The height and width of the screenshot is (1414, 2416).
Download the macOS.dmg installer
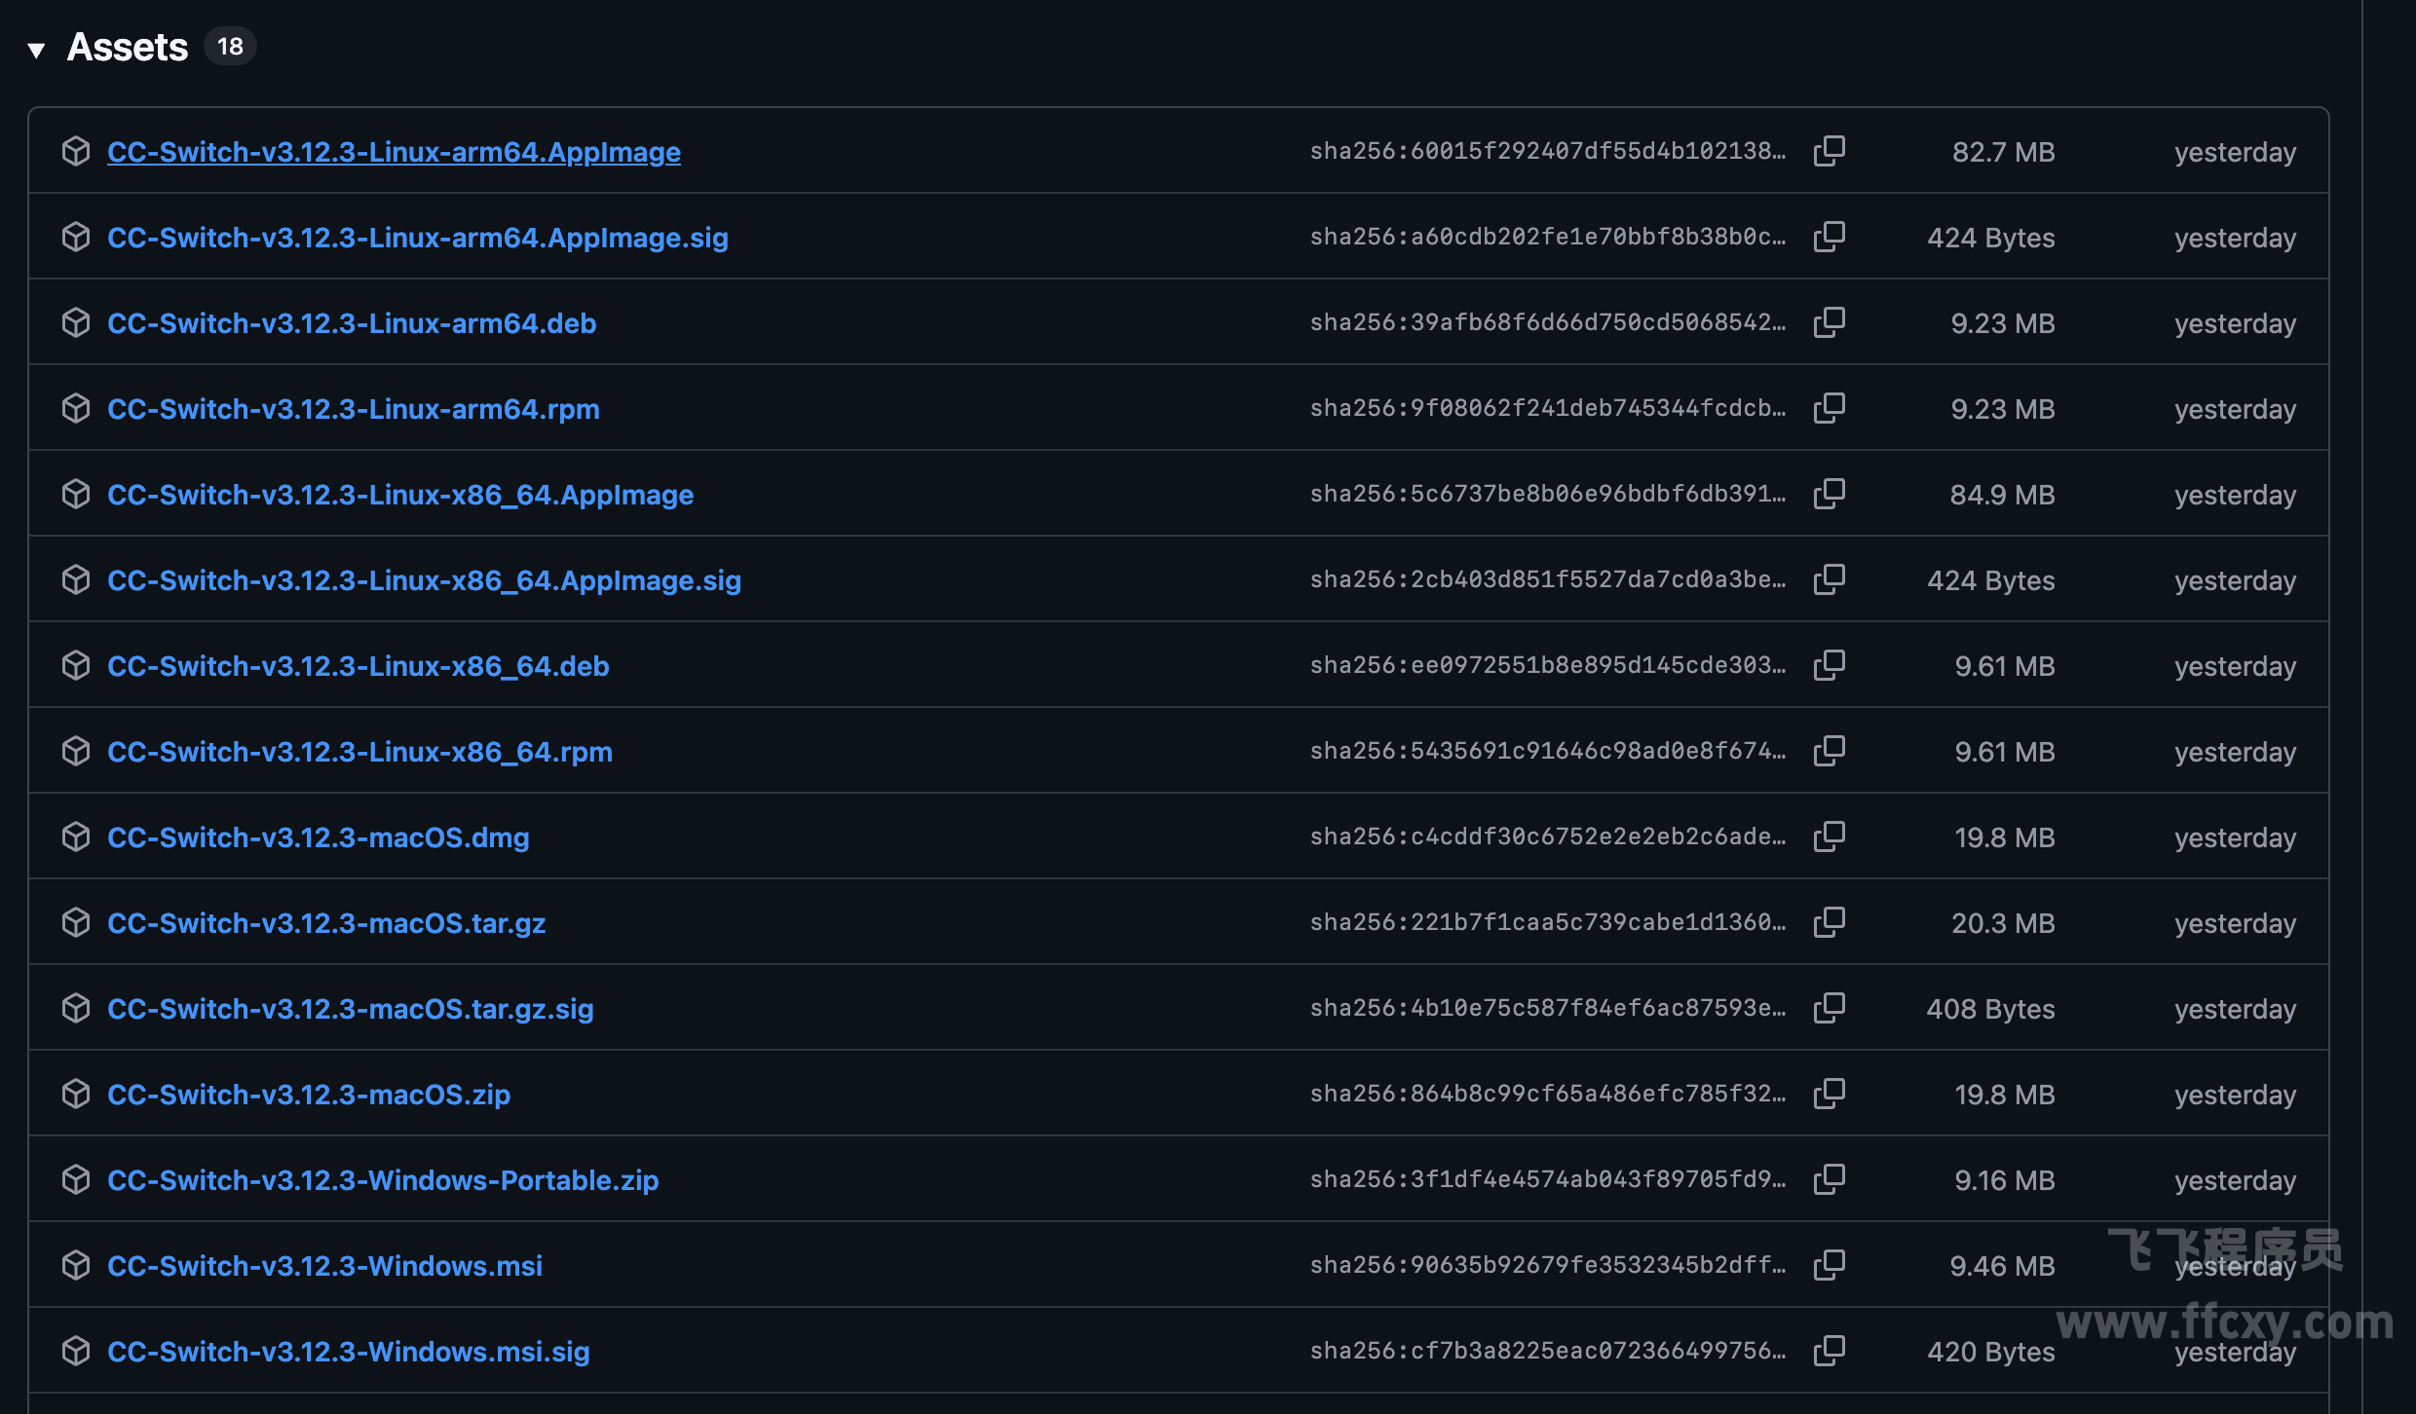pyautogui.click(x=318, y=837)
